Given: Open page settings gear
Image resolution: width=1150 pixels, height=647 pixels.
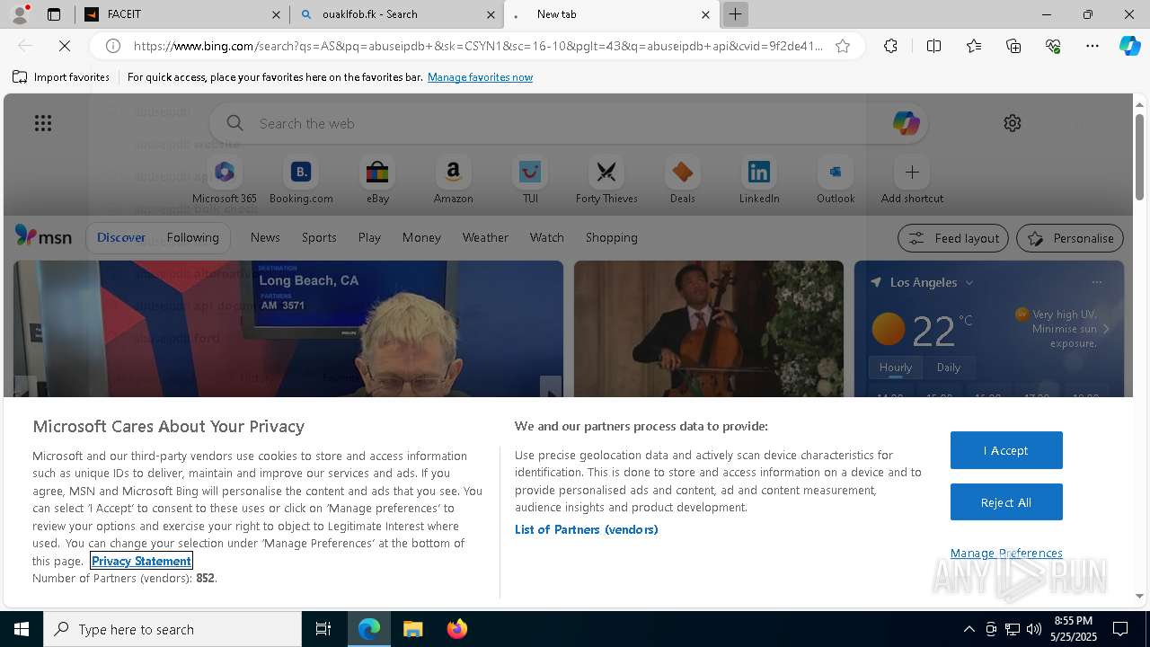Looking at the screenshot, I should coord(1013,123).
